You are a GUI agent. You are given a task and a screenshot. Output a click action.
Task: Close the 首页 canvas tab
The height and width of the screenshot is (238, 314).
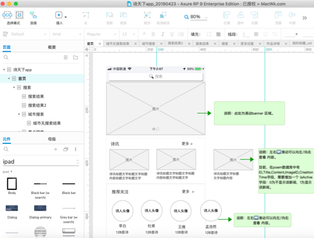[x=99, y=43]
